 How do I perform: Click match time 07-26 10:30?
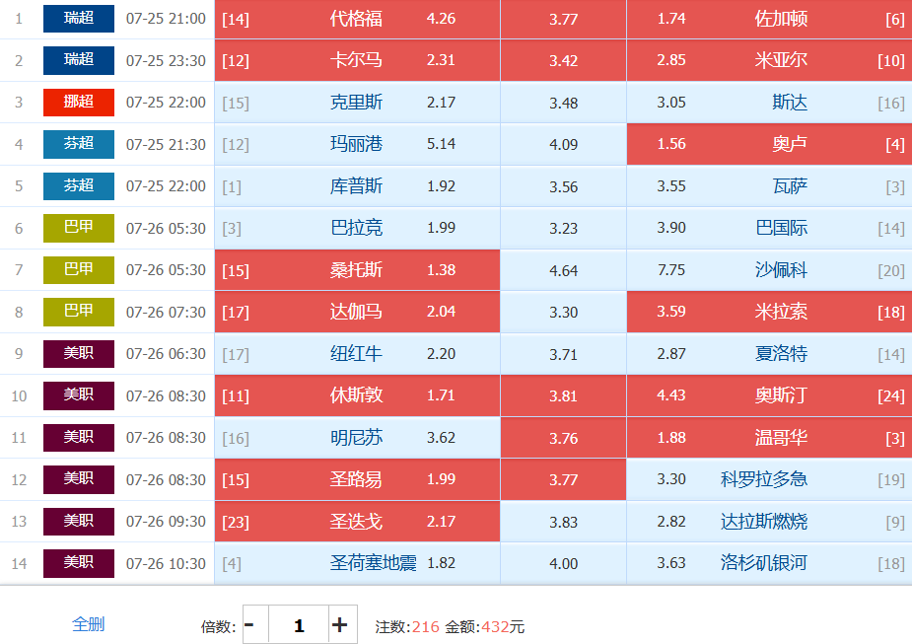pos(166,563)
